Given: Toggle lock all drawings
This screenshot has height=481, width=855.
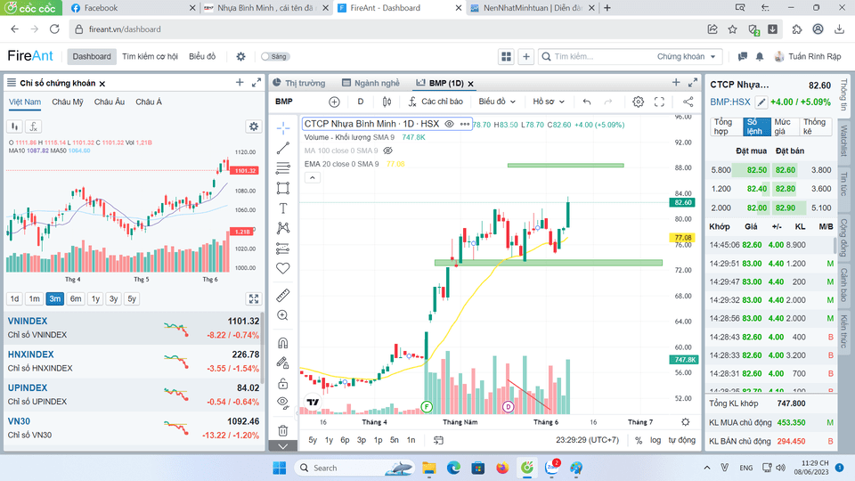Looking at the screenshot, I should tap(283, 383).
